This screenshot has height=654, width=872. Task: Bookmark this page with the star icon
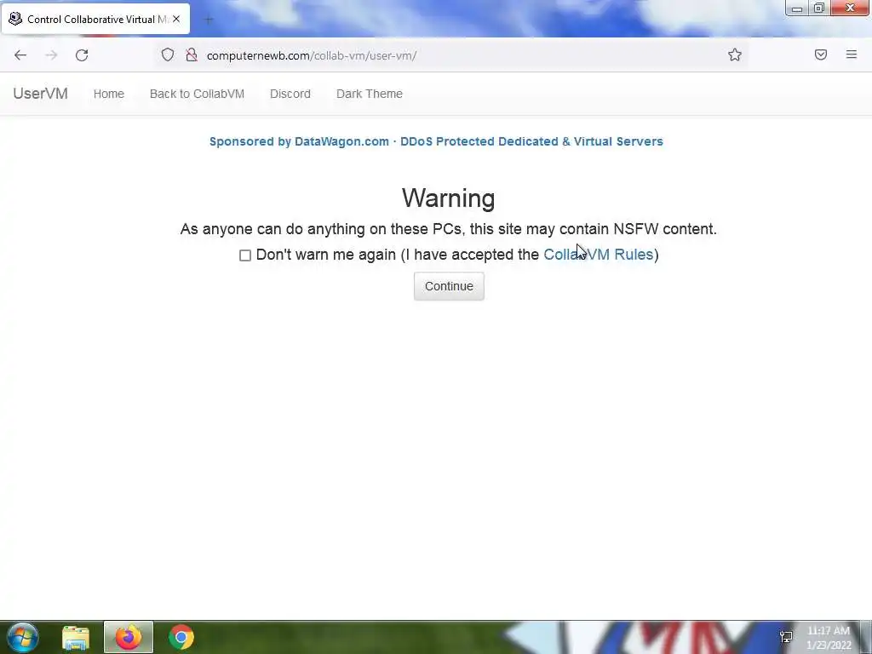[x=735, y=54]
